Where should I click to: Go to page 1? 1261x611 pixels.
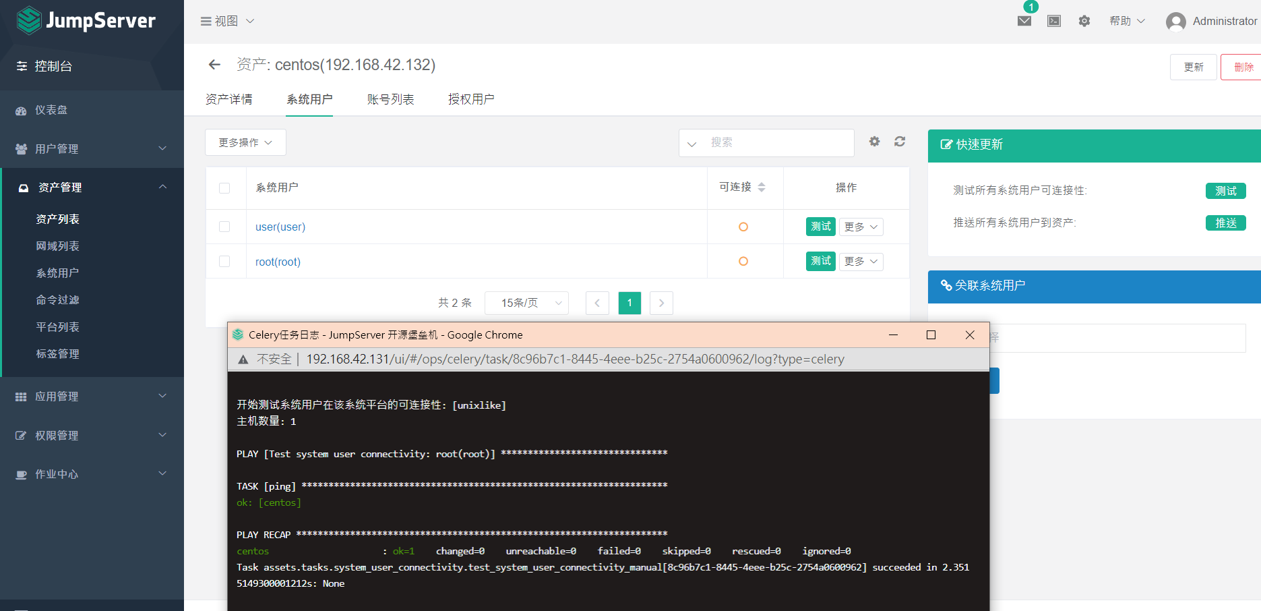tap(629, 303)
